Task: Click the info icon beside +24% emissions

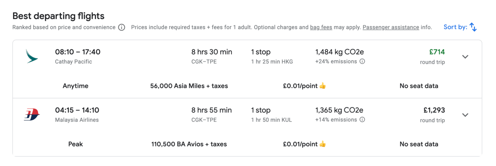Action: tap(362, 61)
